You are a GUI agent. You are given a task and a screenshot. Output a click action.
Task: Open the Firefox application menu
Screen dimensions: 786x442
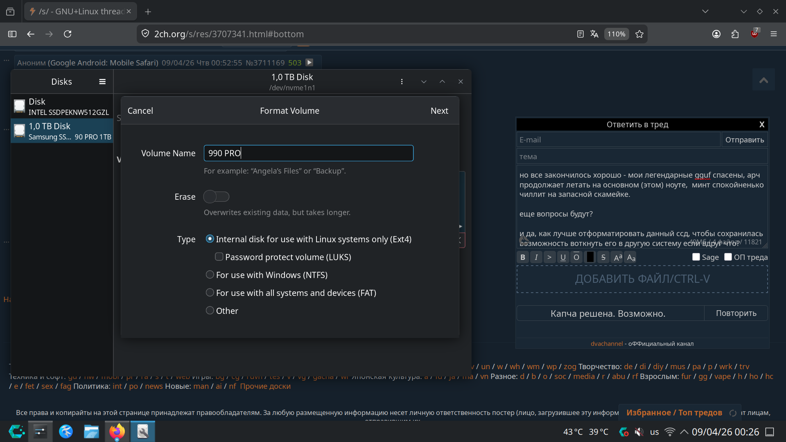[774, 34]
